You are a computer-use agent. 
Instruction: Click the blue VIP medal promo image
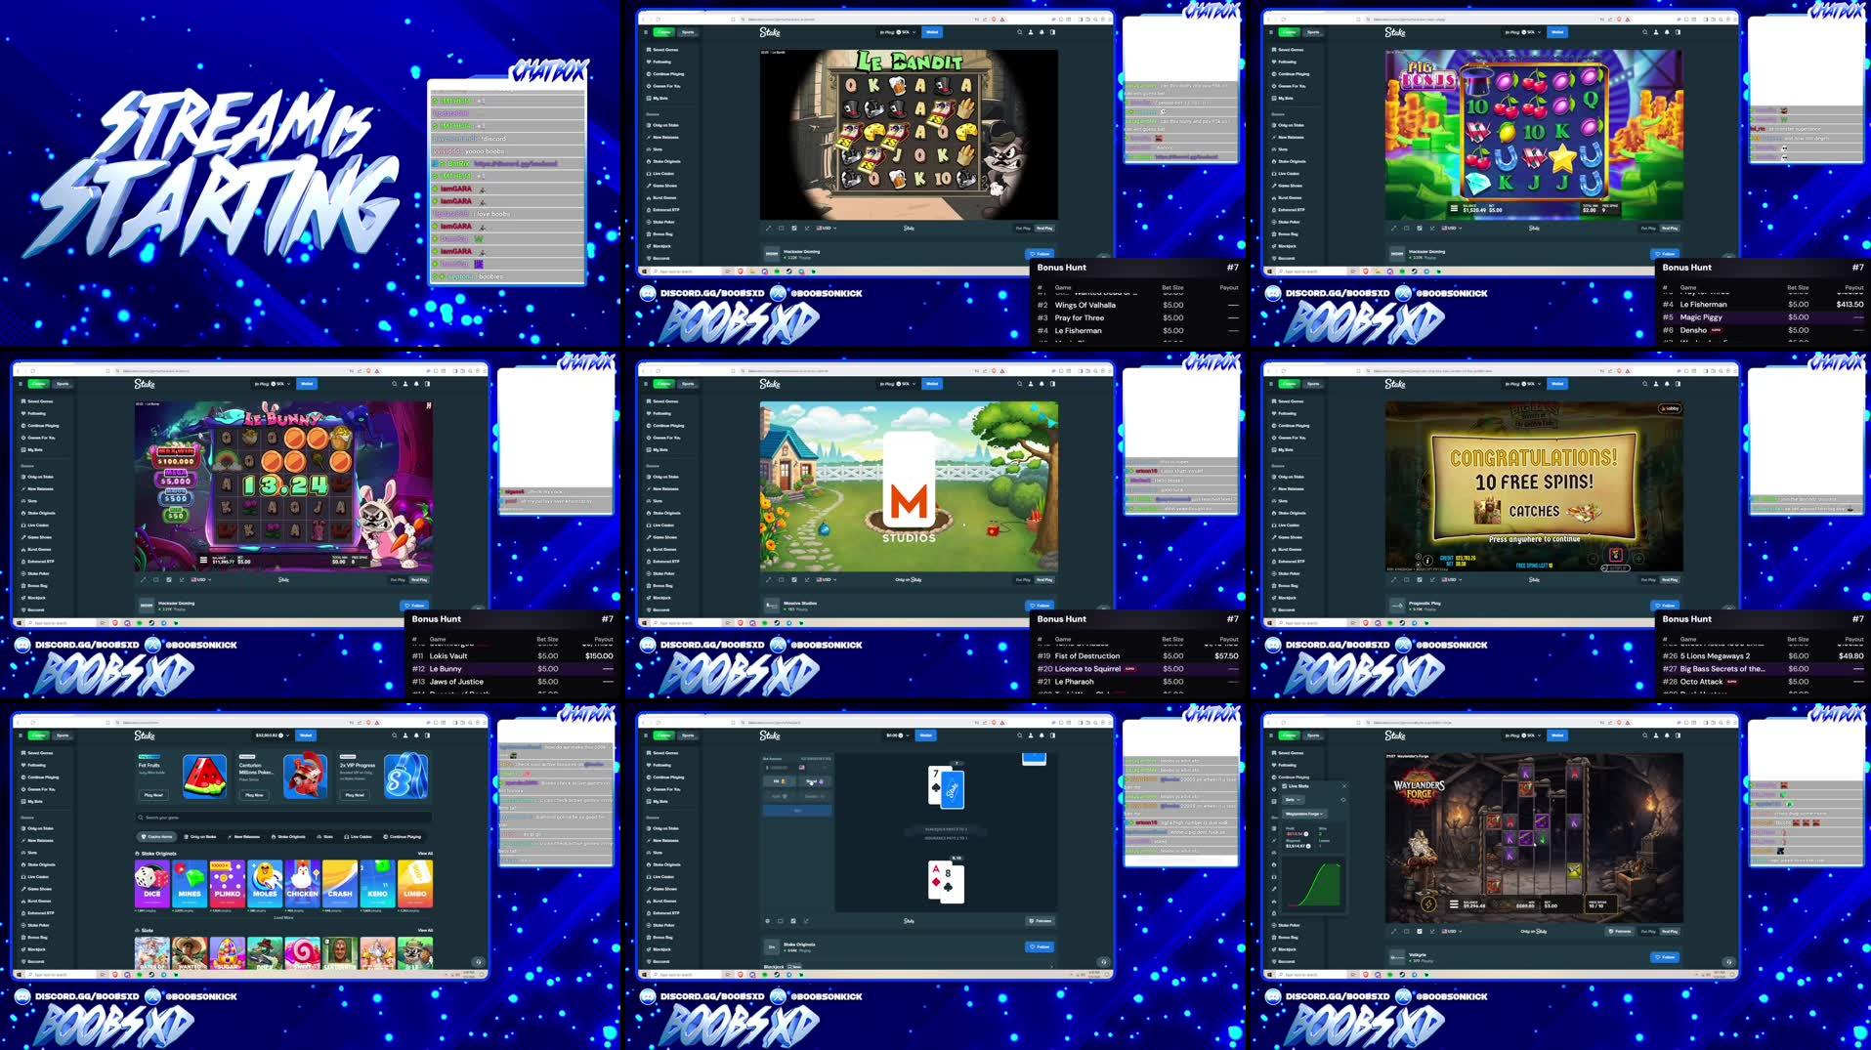tap(405, 777)
